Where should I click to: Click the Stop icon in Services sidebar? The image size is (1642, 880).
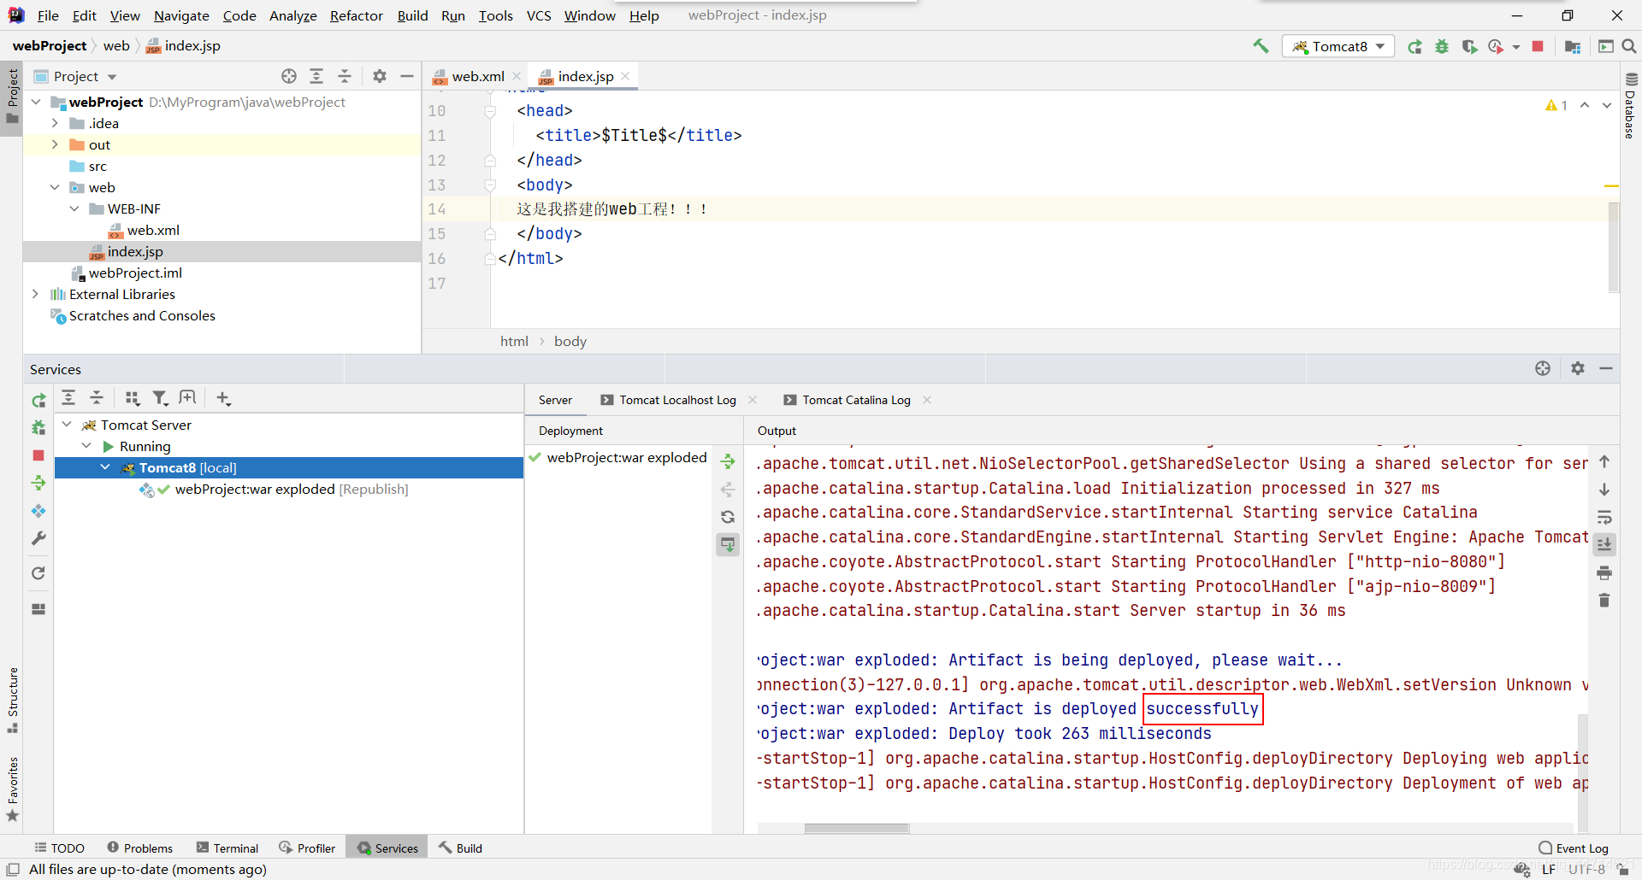click(38, 455)
